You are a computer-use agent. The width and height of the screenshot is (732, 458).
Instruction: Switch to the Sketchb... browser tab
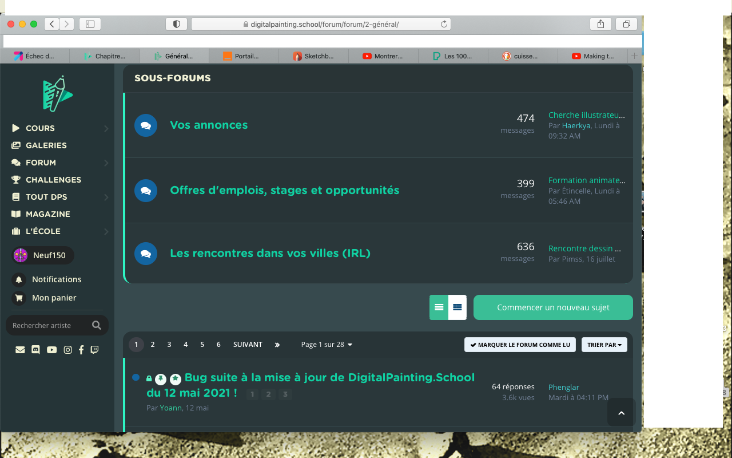point(313,56)
